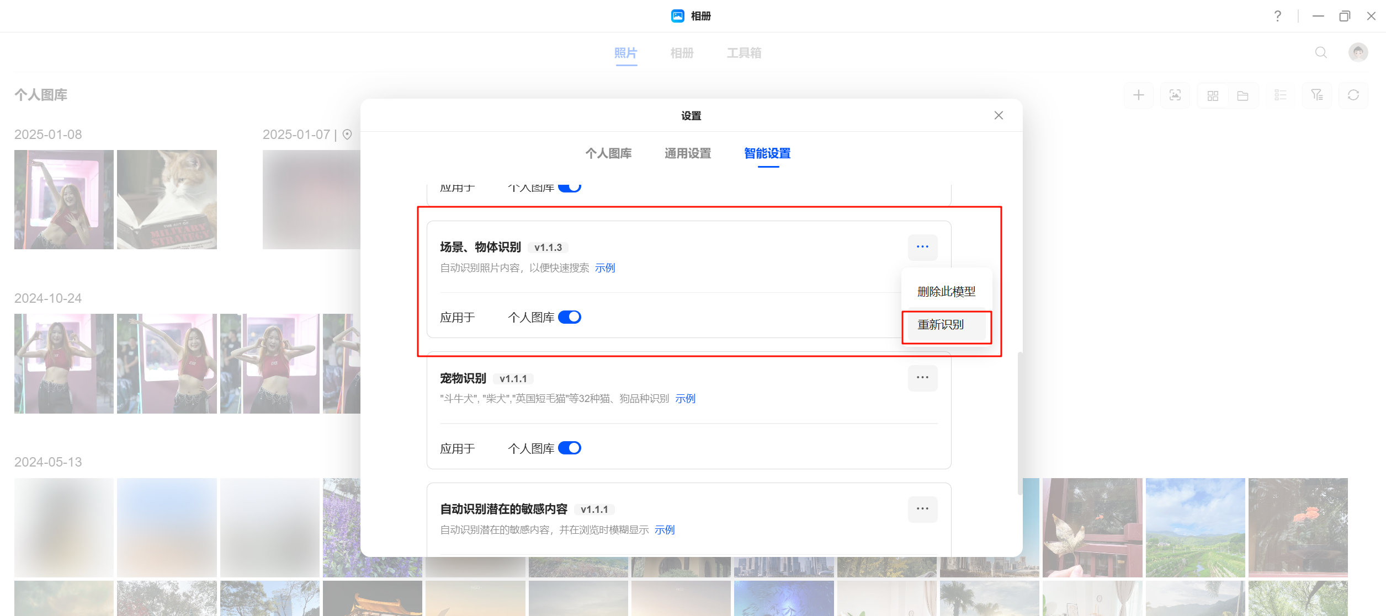This screenshot has height=616, width=1386.
Task: Click the 2025-01-08 date heading
Action: (x=48, y=135)
